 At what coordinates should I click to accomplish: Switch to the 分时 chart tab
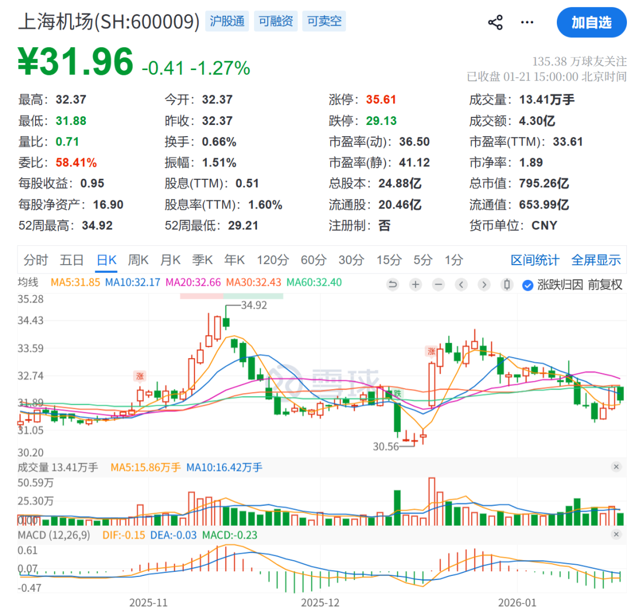click(36, 260)
